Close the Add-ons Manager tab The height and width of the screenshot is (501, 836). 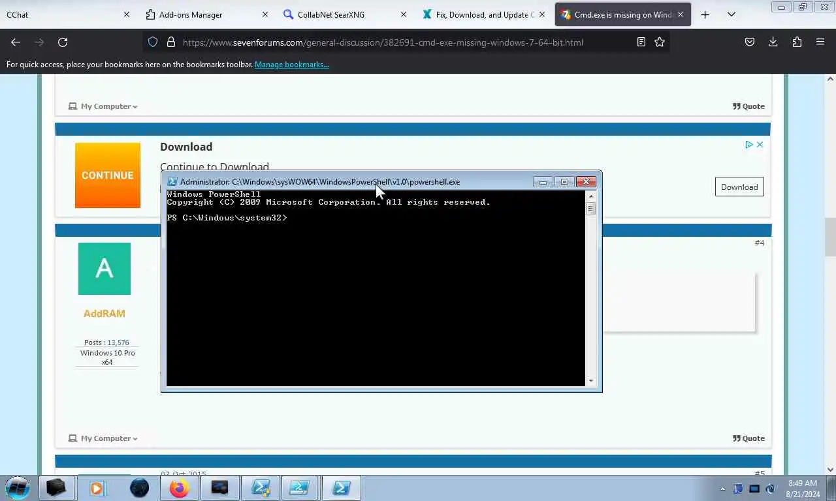point(265,14)
